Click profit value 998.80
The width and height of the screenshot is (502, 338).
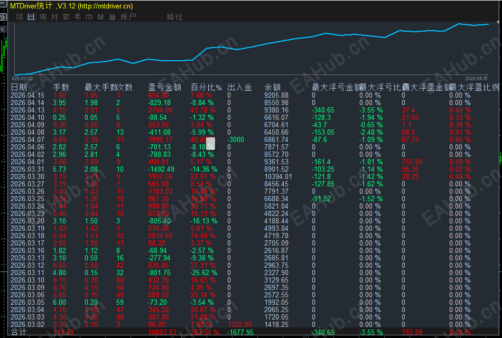pyautogui.click(x=159, y=206)
